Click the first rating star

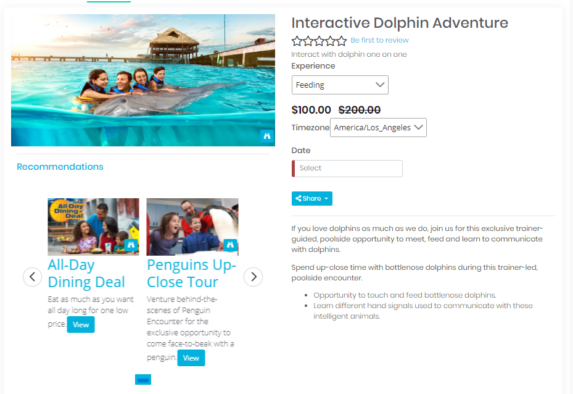point(297,41)
